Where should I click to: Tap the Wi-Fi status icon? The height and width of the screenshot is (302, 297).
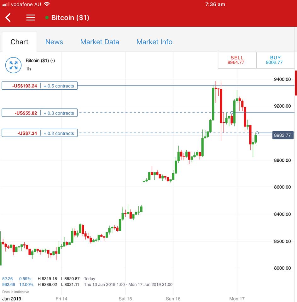pos(47,4)
